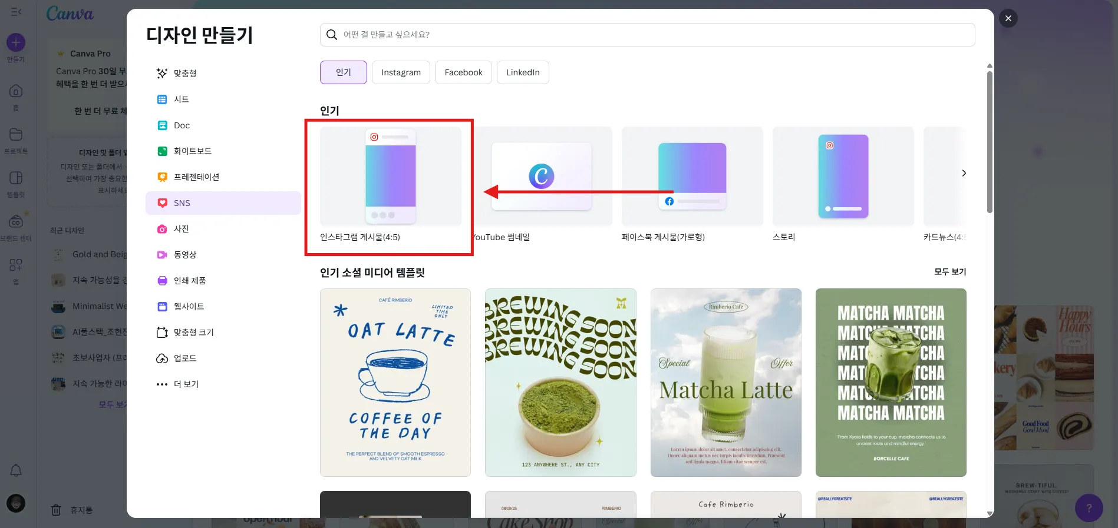Open the green MATCHA MATCHA template
Viewport: 1118px width, 528px height.
click(891, 383)
